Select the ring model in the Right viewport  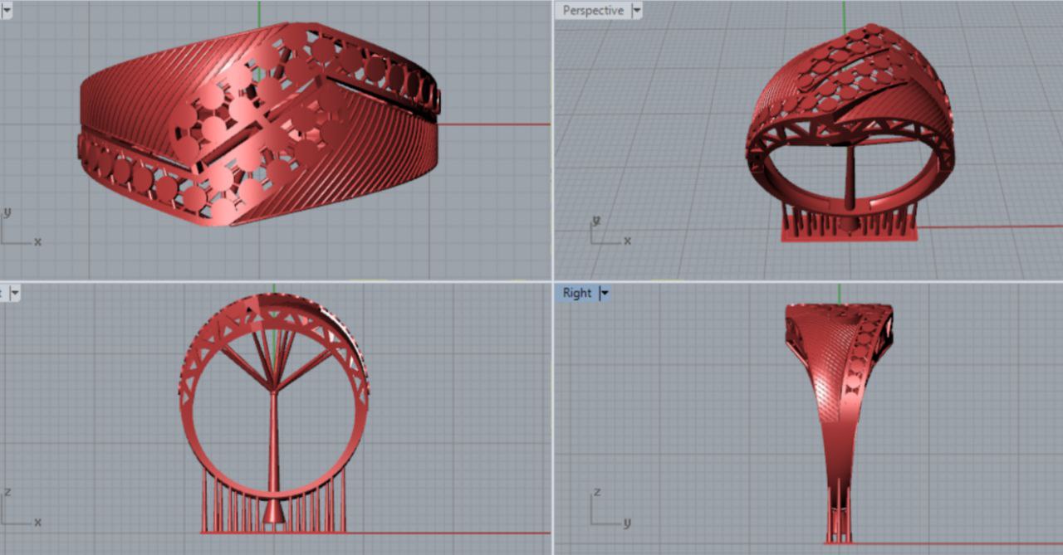[839, 423]
